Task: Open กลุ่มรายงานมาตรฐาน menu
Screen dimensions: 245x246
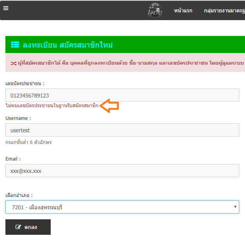Action: click(224, 10)
